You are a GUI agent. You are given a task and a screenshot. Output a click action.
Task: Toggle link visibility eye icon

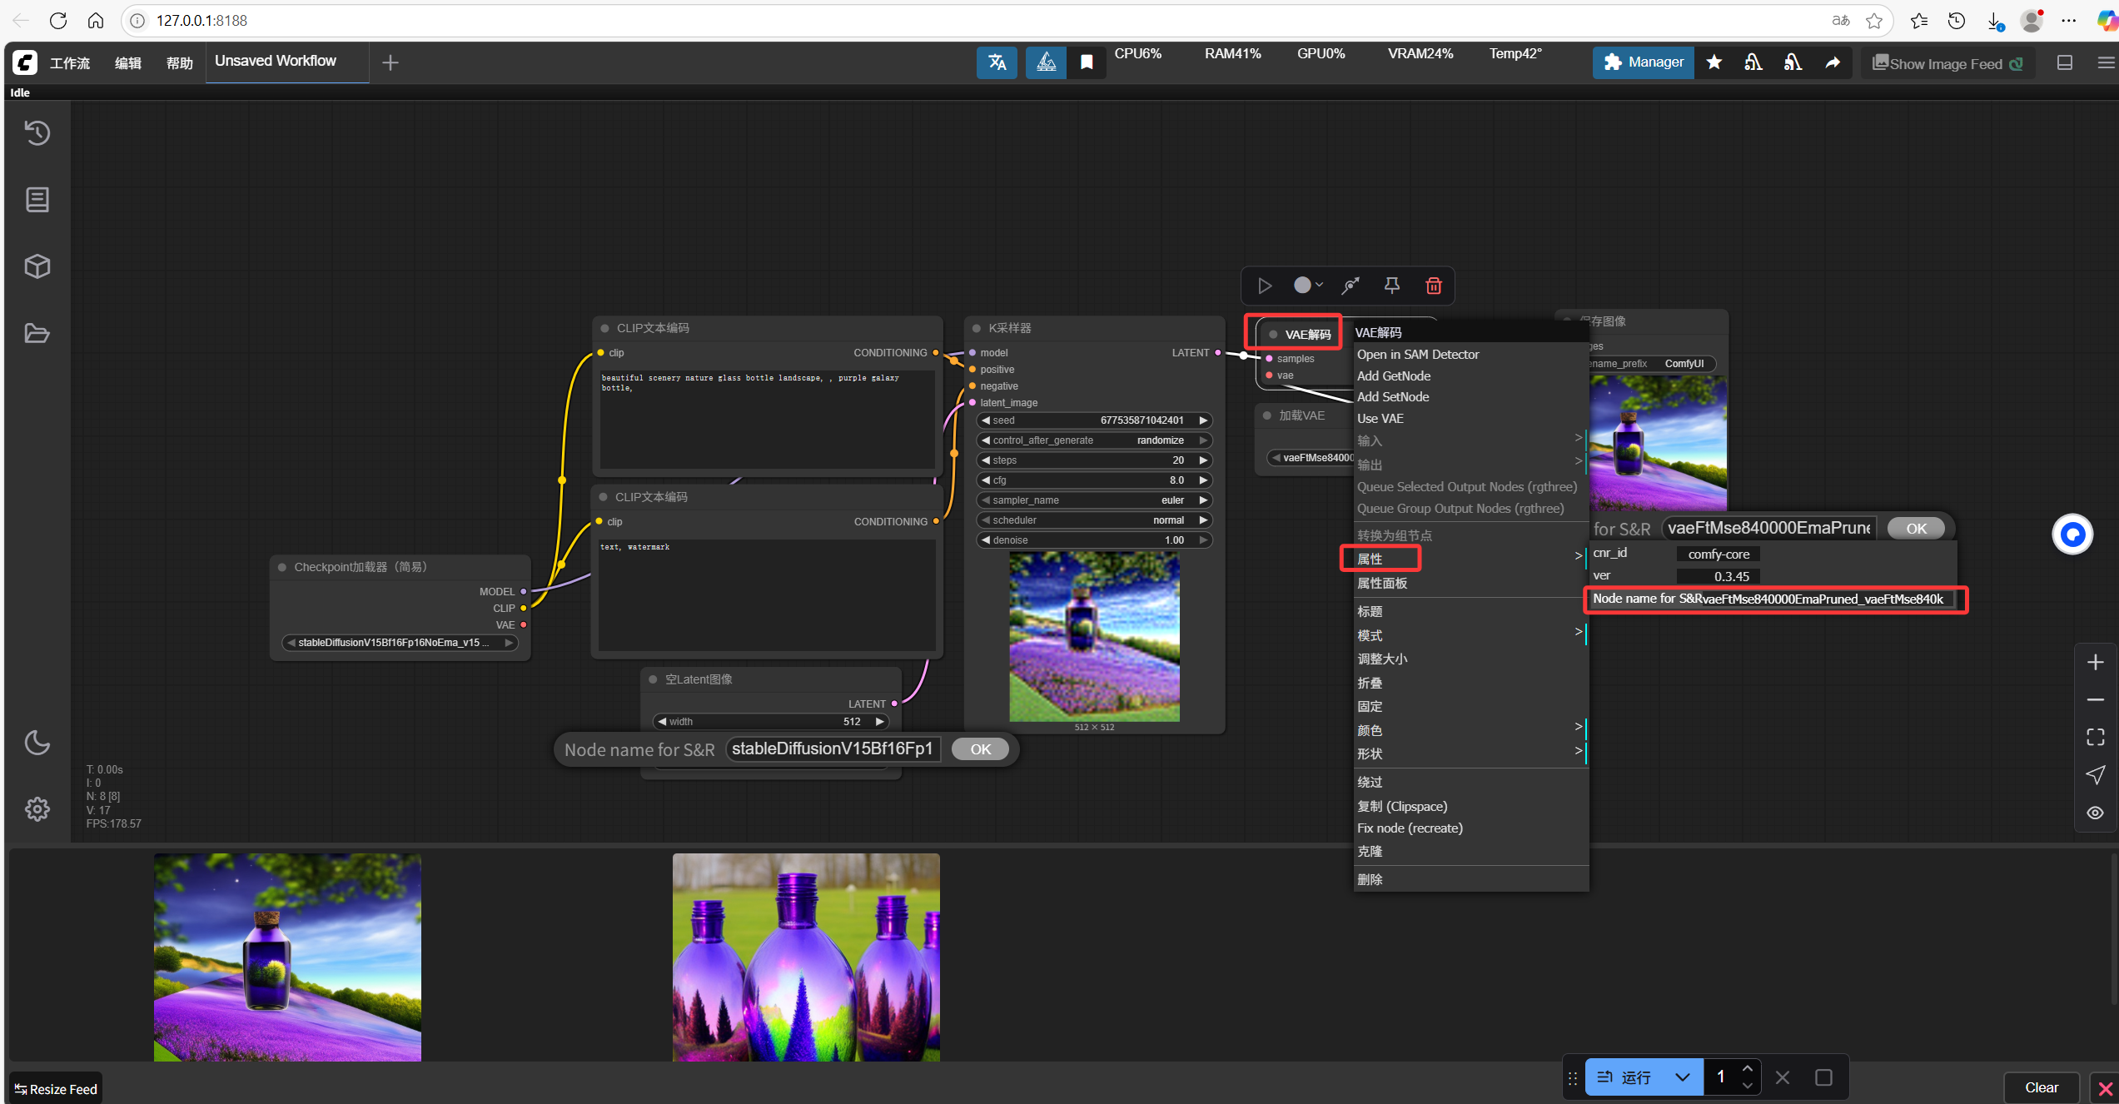point(2095,813)
